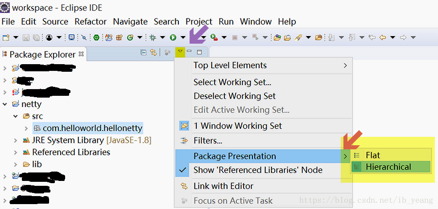
Task: Collapse the netty project node
Action: point(5,104)
